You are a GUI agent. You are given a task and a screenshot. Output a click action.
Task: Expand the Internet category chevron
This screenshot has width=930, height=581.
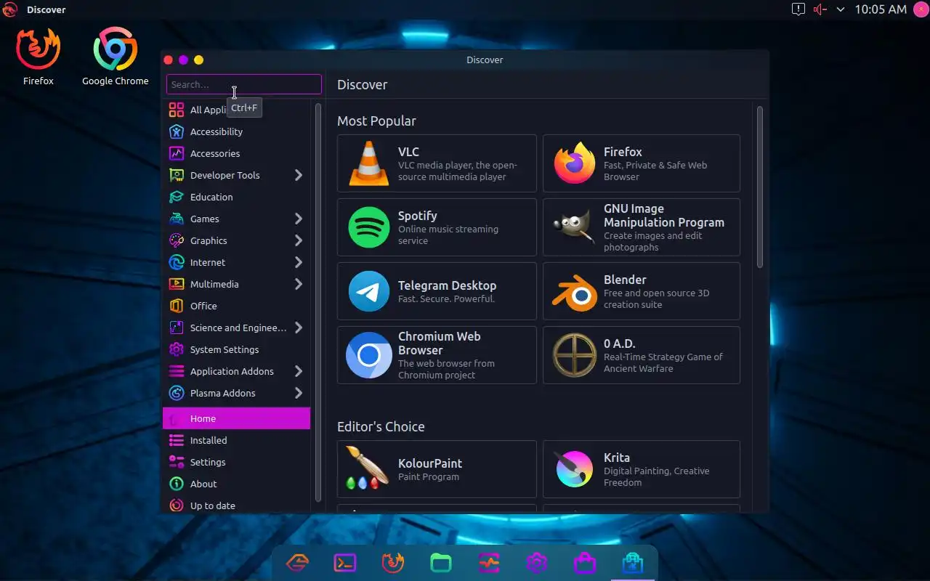(x=299, y=262)
